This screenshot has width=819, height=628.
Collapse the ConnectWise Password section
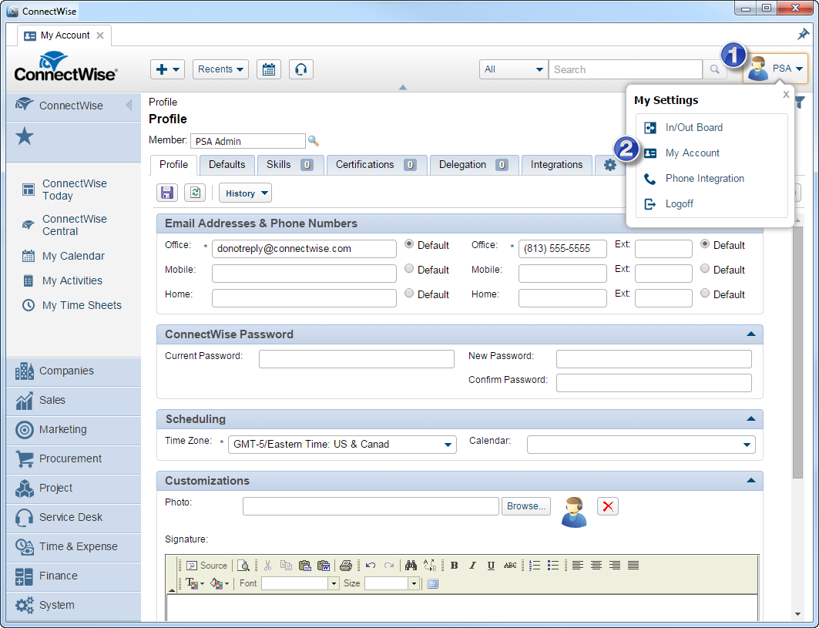(x=751, y=334)
